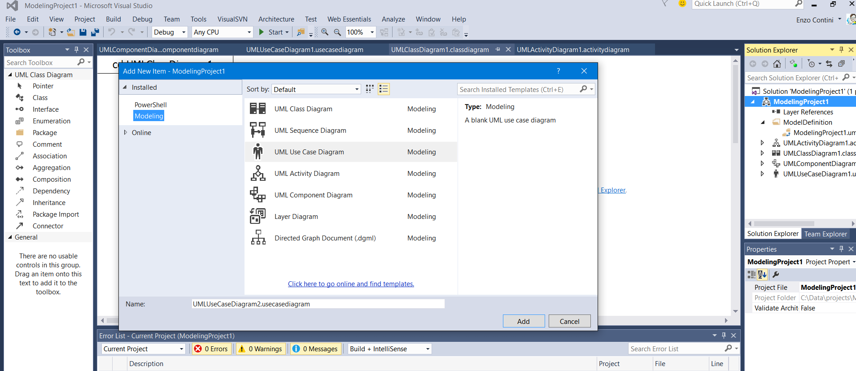Collapse the Installed templates node
Image resolution: width=856 pixels, height=371 pixels.
coord(125,87)
